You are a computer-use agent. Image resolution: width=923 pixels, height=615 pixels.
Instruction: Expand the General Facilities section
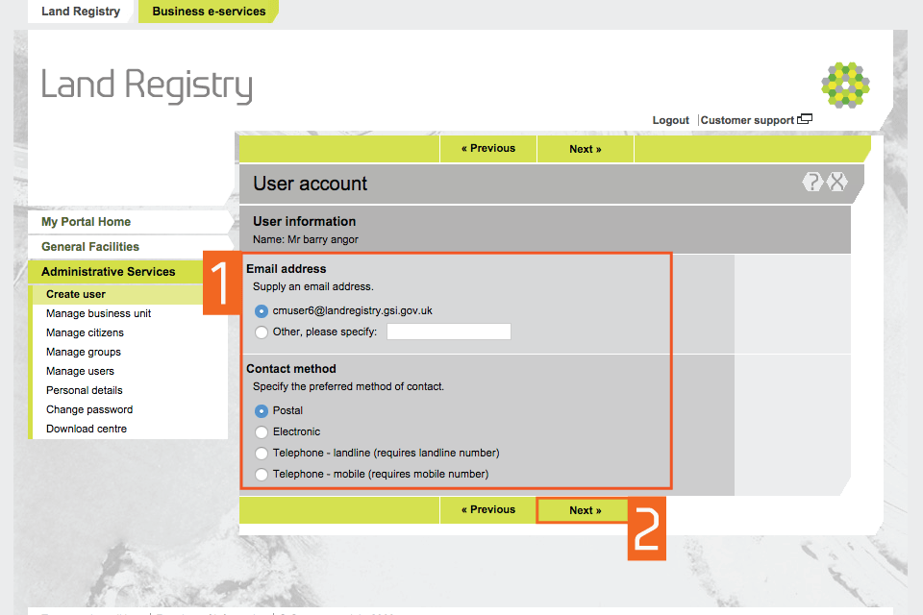90,247
